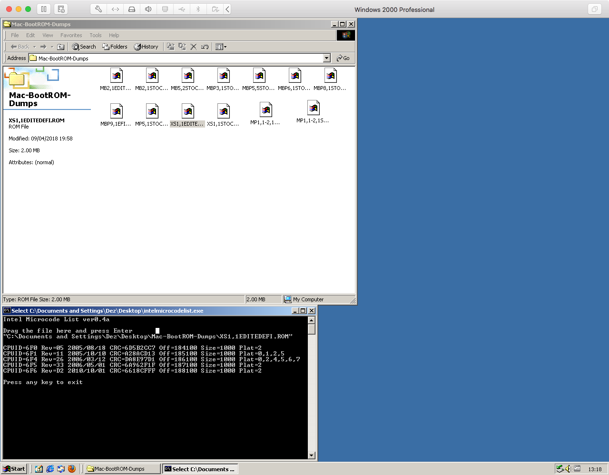Select the MP1,1-2,1S... ROM file
This screenshot has width=609, height=475.
pyautogui.click(x=313, y=112)
